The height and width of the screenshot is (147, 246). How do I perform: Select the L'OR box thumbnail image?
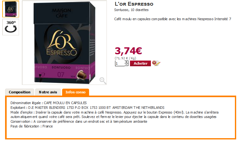tap(11, 9)
